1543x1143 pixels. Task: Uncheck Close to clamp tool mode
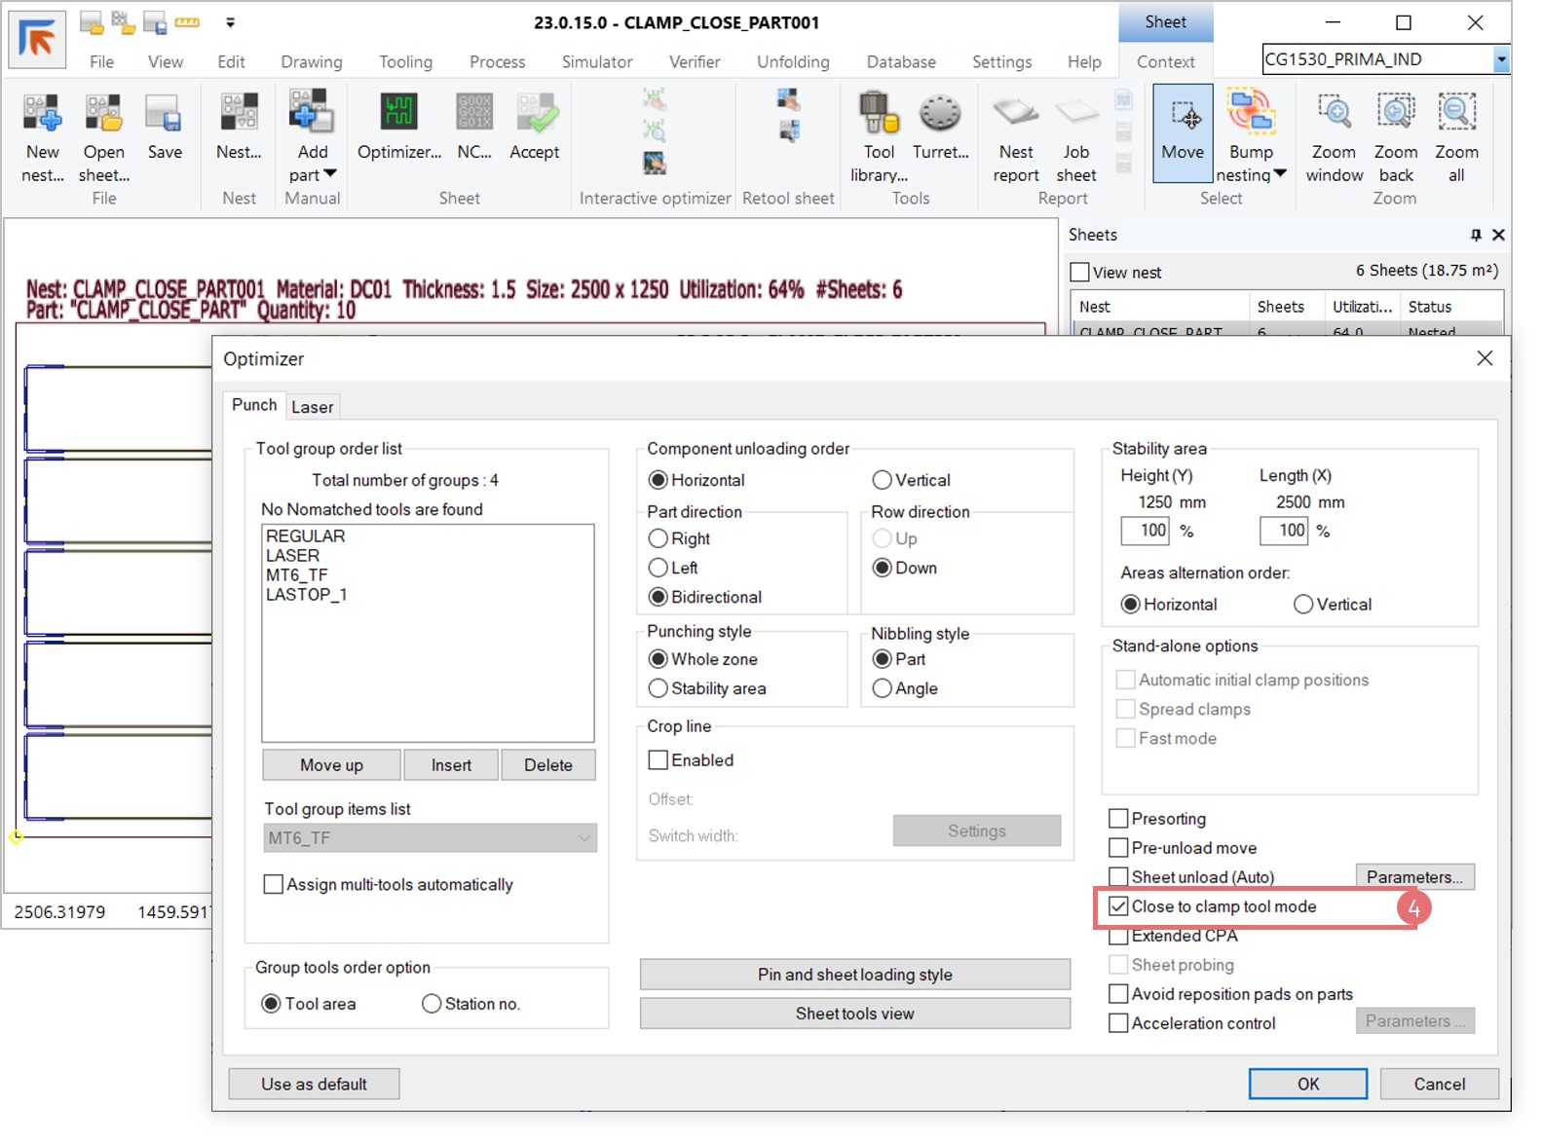[1119, 906]
